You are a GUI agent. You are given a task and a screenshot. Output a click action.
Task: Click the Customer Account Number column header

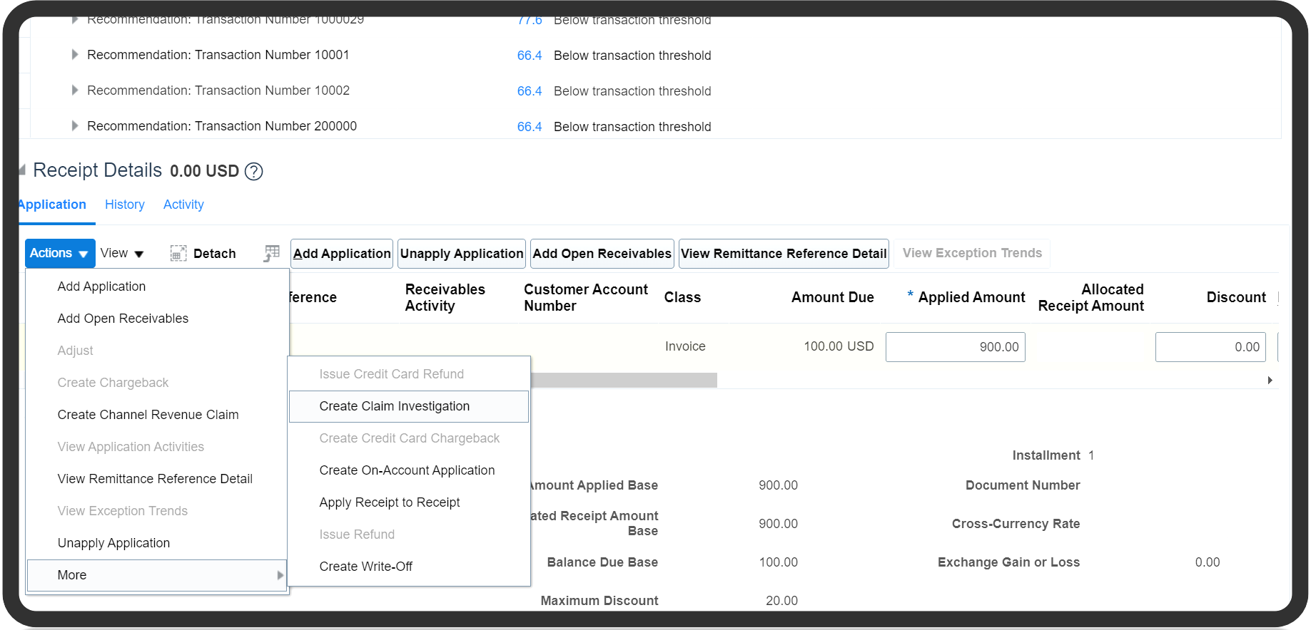point(586,298)
